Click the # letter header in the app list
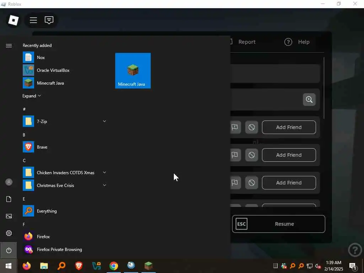 [24, 109]
